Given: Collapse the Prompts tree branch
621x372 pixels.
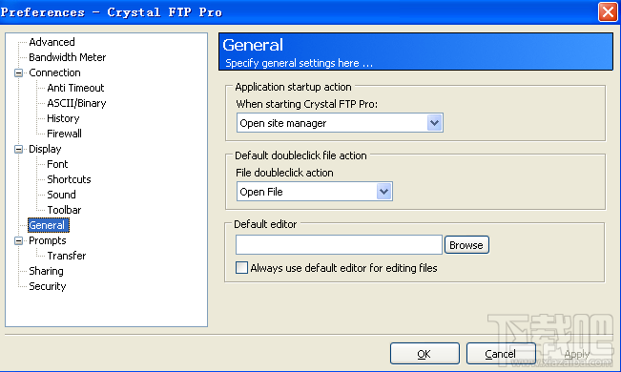Looking at the screenshot, I should pos(19,241).
